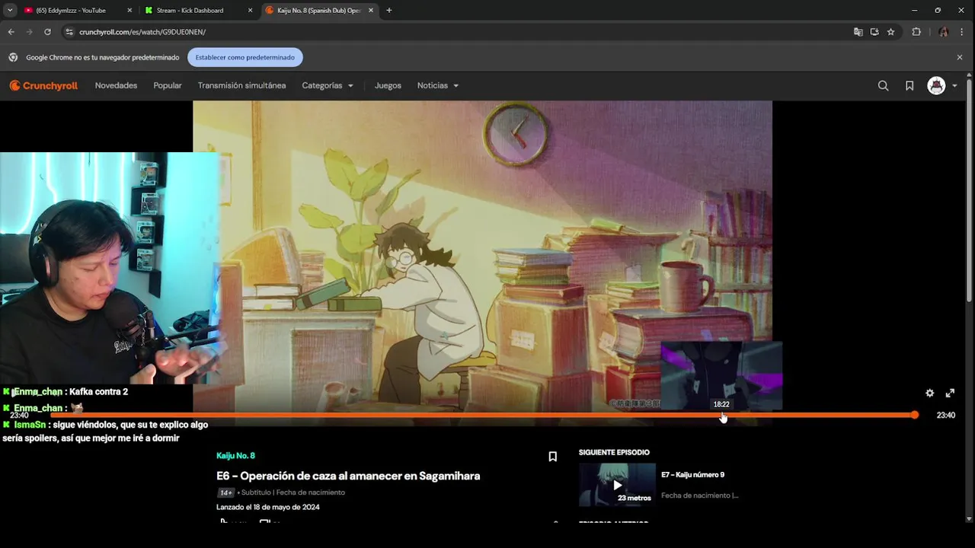Expand the Noticias dropdown
The width and height of the screenshot is (975, 548).
pyautogui.click(x=438, y=86)
